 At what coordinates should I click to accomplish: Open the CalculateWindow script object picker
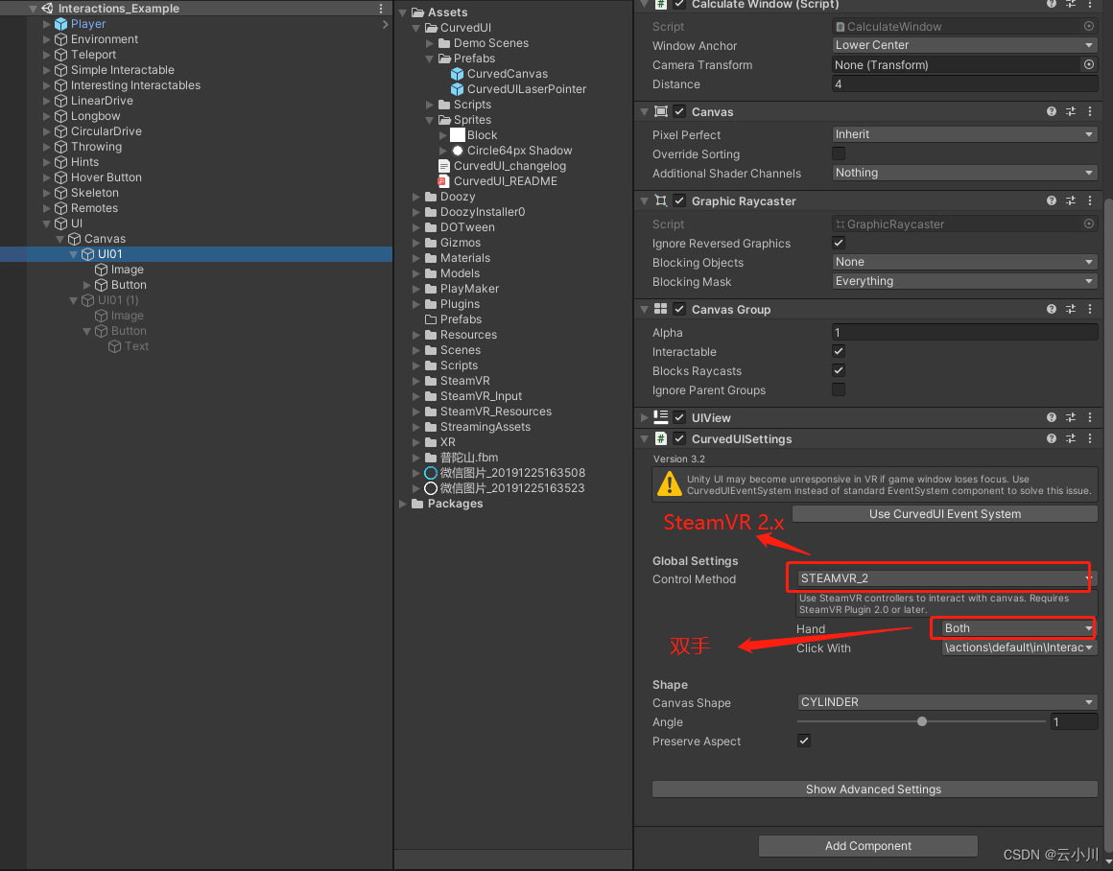pos(1088,26)
